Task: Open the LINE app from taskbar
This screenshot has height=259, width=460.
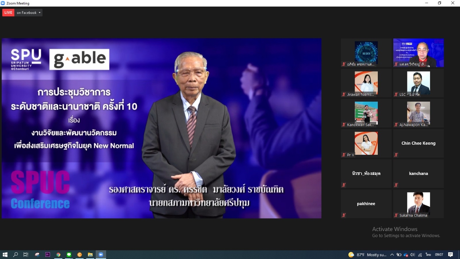Action: point(69,255)
